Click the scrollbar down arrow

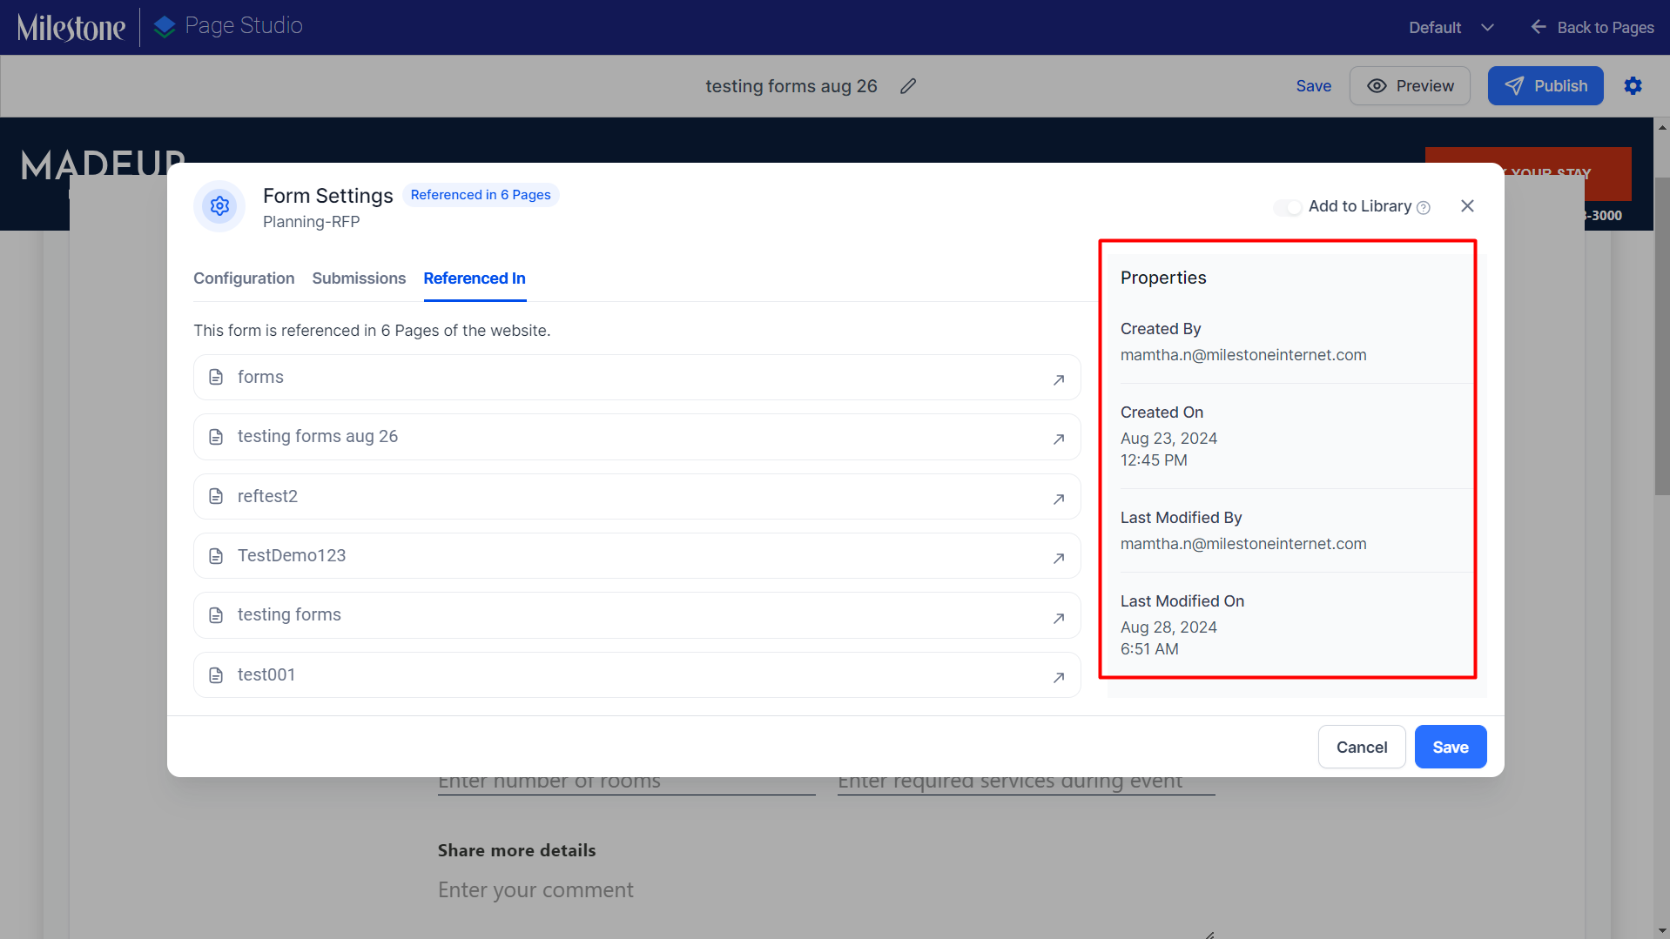pyautogui.click(x=1662, y=930)
